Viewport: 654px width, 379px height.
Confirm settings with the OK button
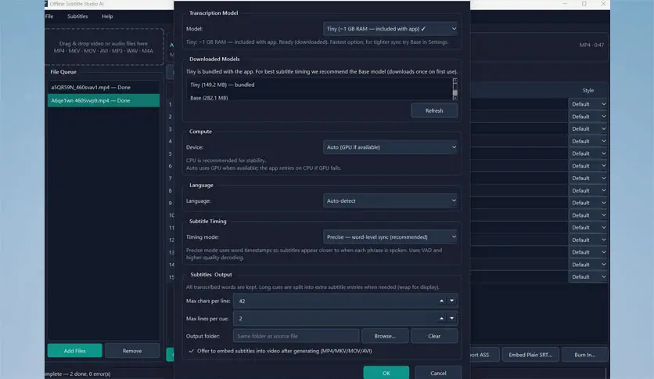point(386,373)
